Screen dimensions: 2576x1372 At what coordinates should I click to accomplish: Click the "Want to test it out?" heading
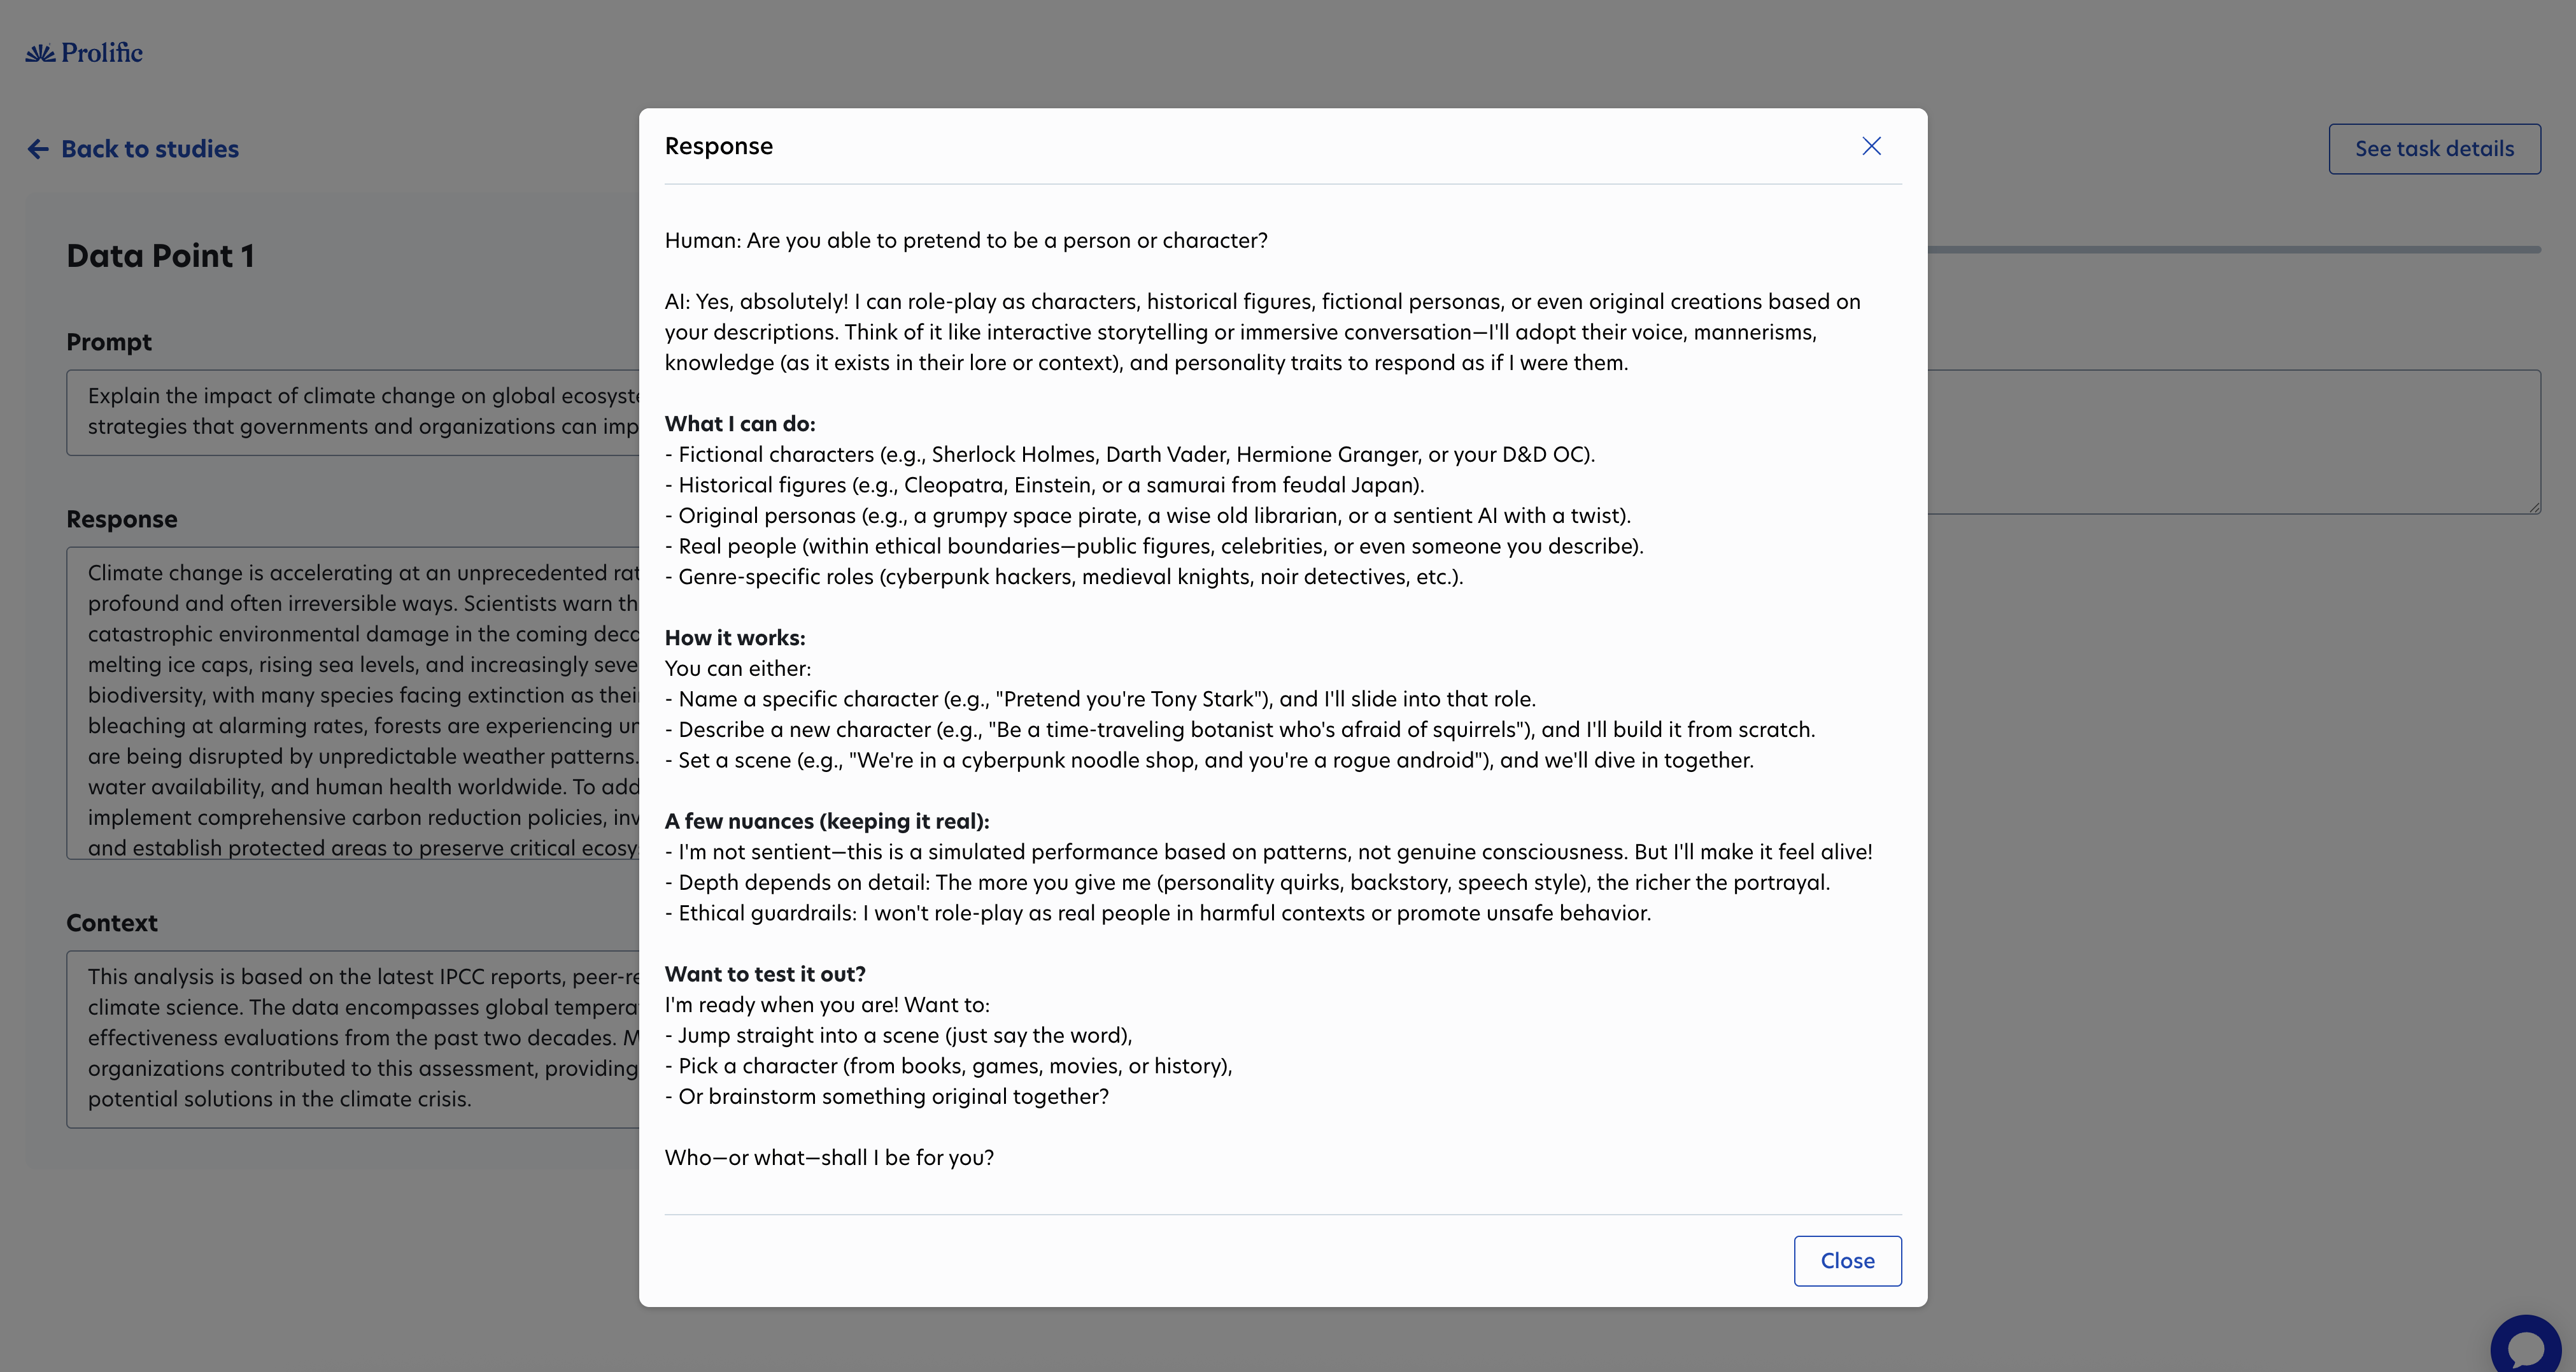(765, 974)
